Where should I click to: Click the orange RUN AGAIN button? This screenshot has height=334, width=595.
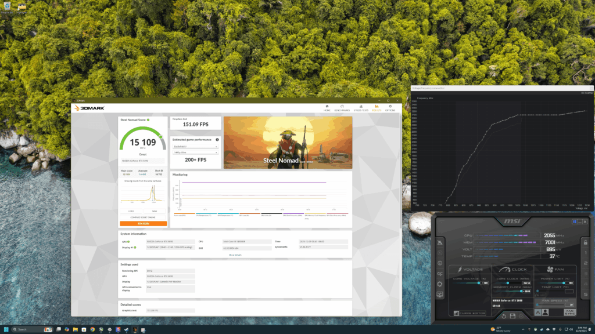(x=143, y=223)
